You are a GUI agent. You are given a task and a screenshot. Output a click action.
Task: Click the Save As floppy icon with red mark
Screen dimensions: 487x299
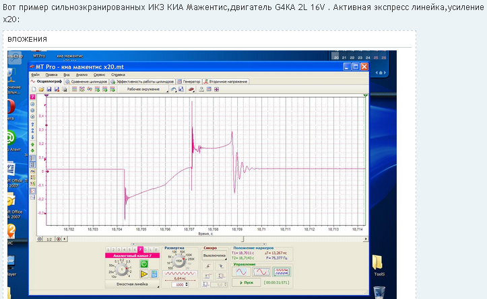pos(57,89)
